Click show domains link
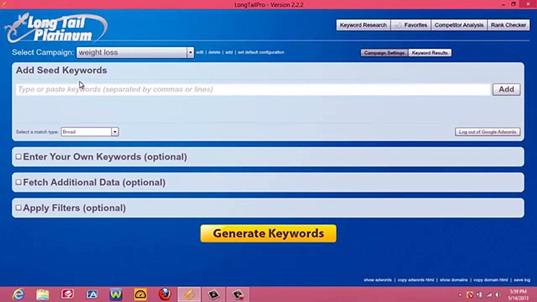The image size is (537, 302). 454,280
